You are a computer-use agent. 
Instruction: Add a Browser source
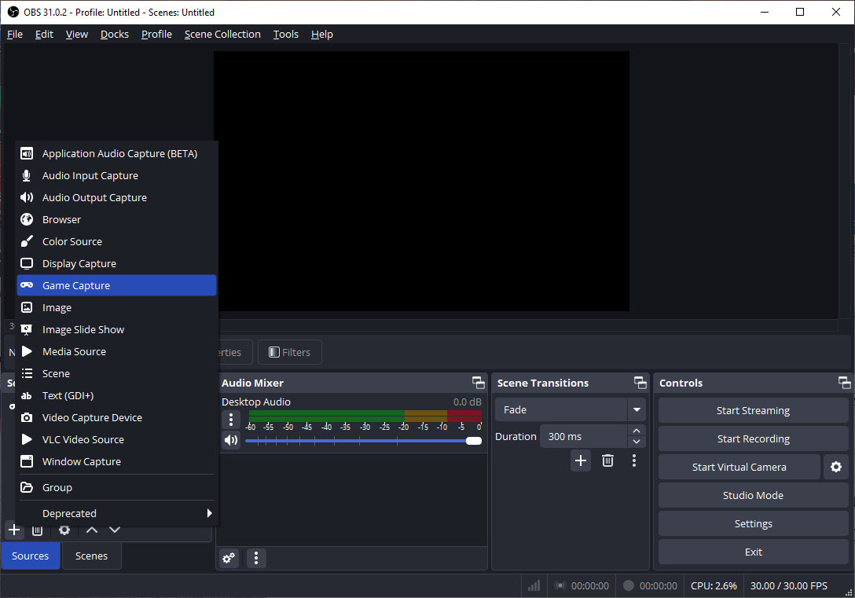116,220
